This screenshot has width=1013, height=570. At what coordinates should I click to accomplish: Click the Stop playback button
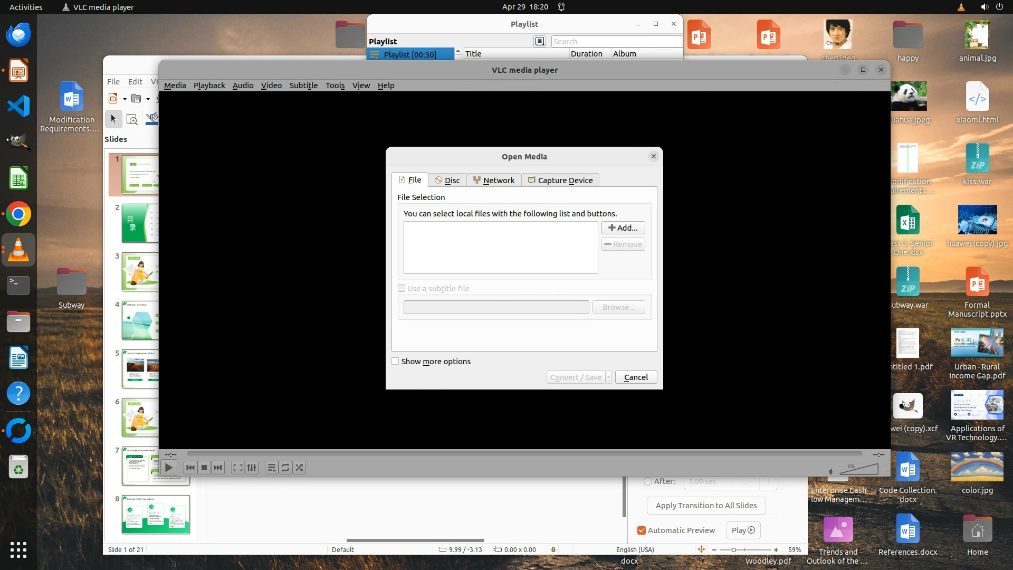click(204, 468)
